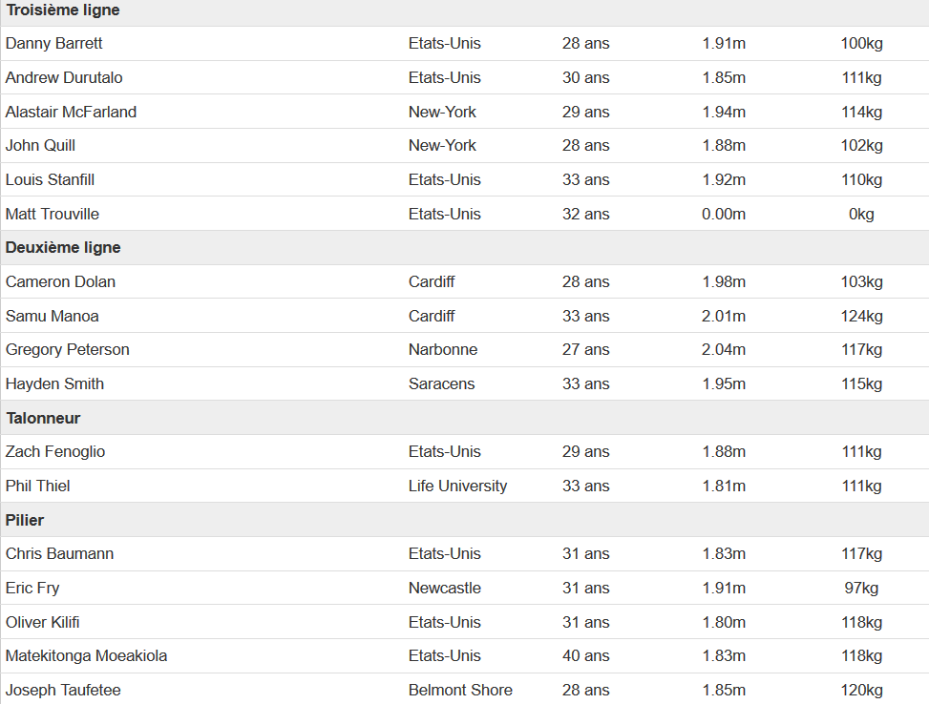Open Hayden Smith's player page

pyautogui.click(x=54, y=384)
